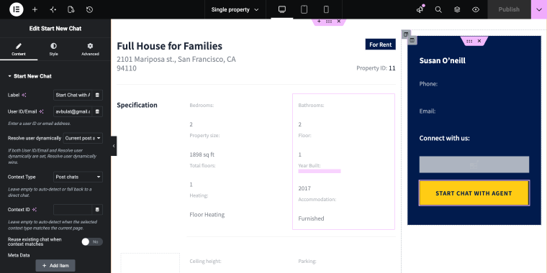Click into the Label input field
The height and width of the screenshot is (273, 547).
(x=73, y=95)
